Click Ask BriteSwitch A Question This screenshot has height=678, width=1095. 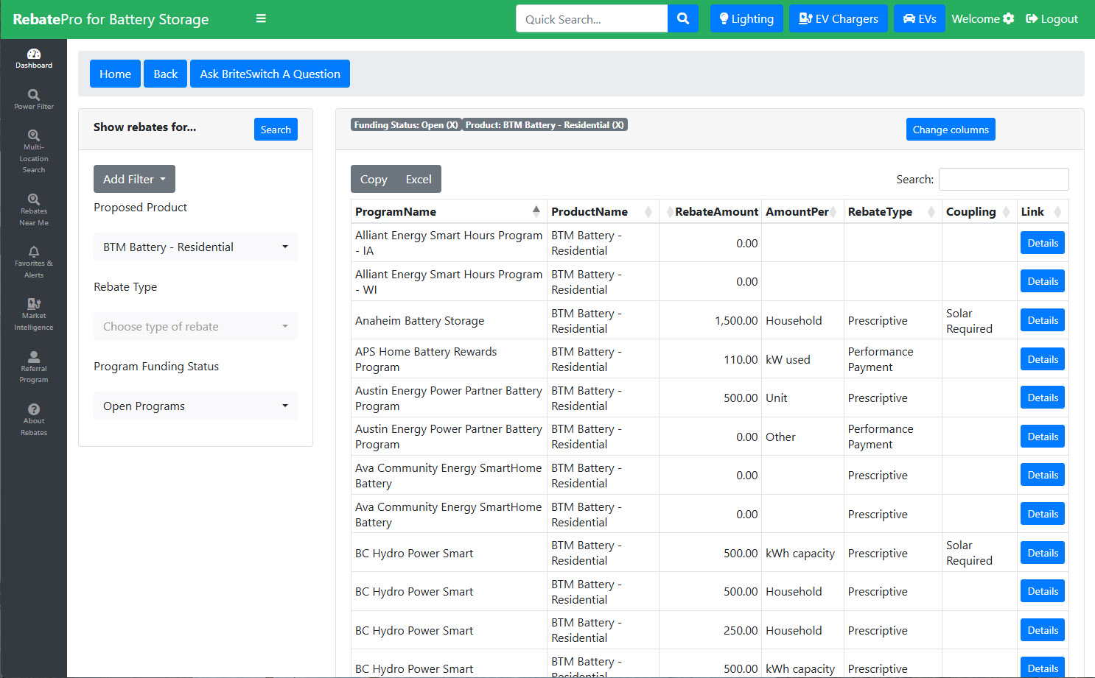(270, 74)
